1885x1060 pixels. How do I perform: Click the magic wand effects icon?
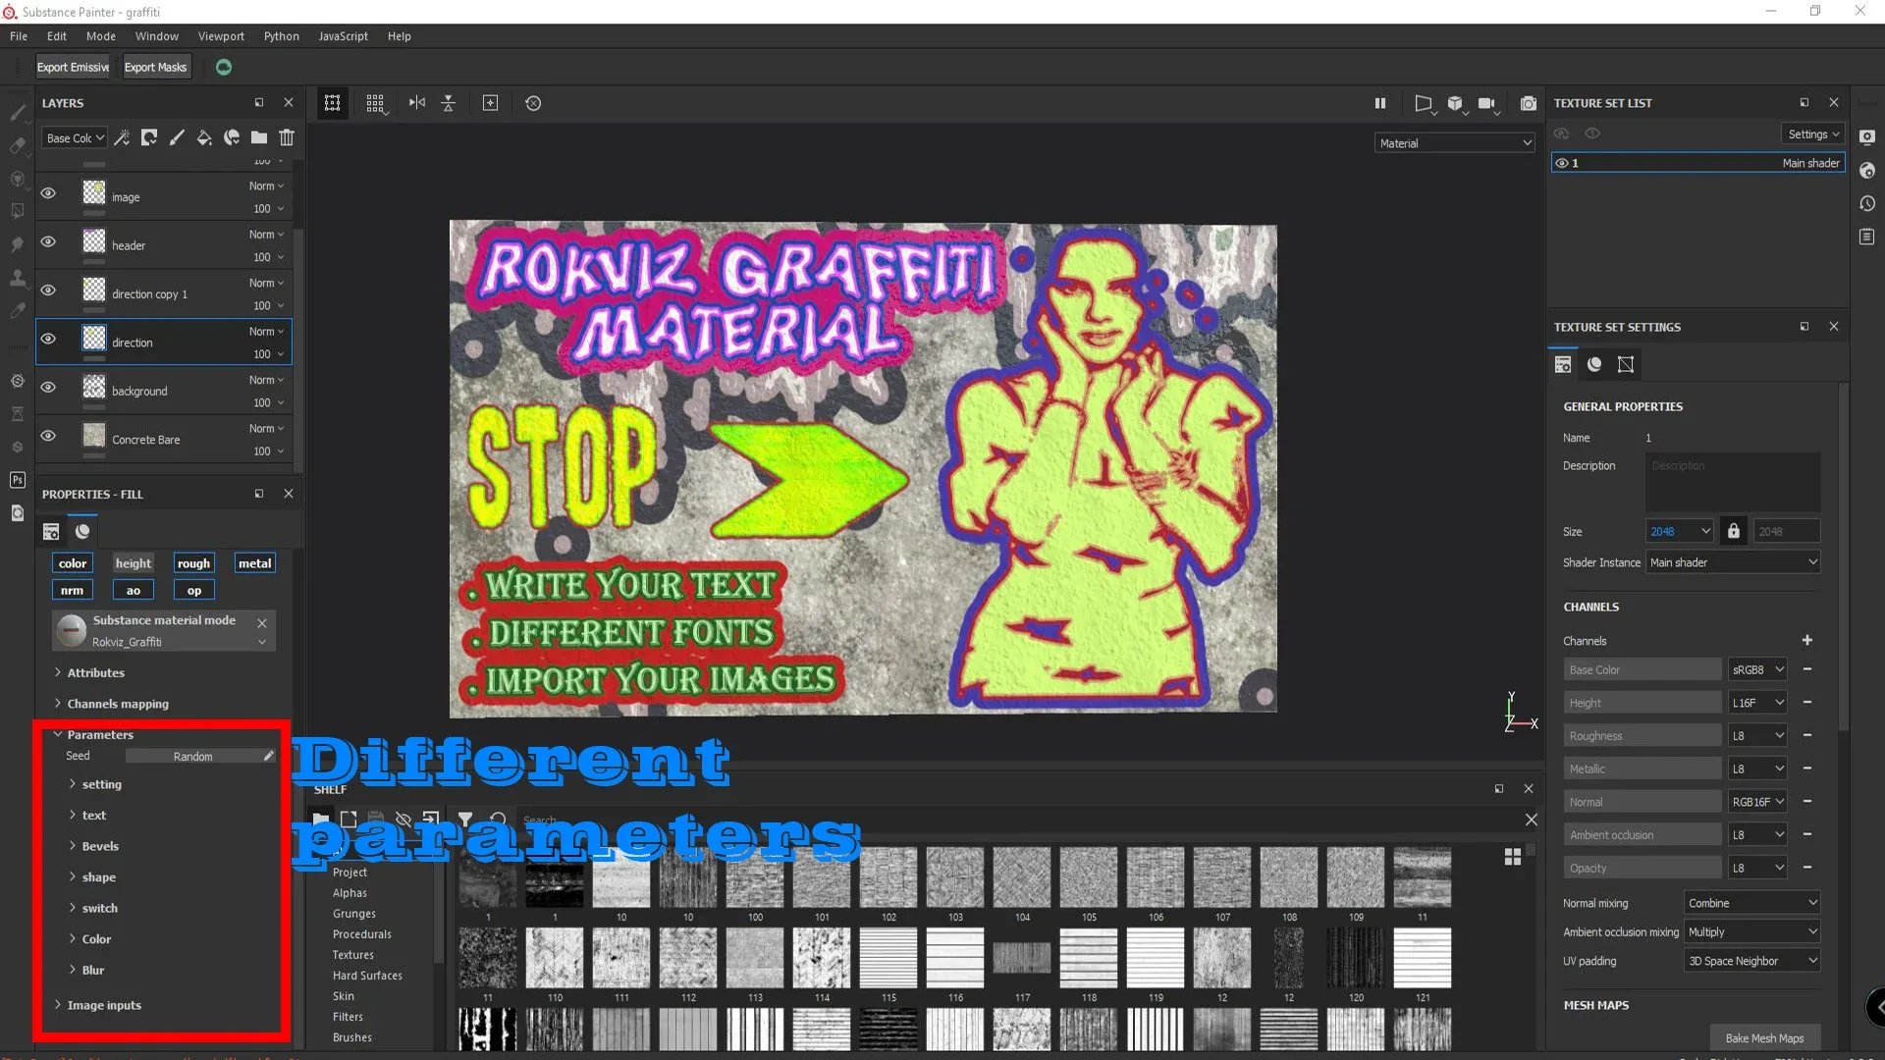(x=122, y=137)
